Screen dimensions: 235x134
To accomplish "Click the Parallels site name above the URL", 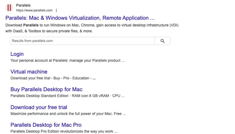I will (23, 5).
